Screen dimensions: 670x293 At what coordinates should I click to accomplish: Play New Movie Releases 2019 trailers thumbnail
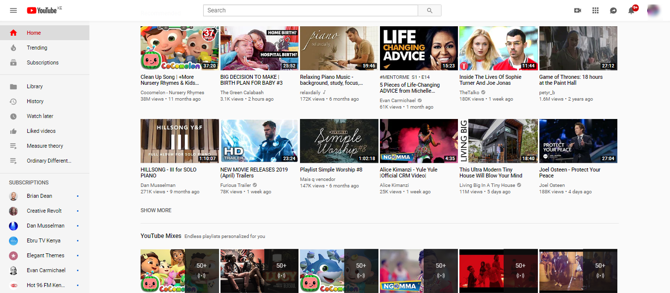[259, 141]
